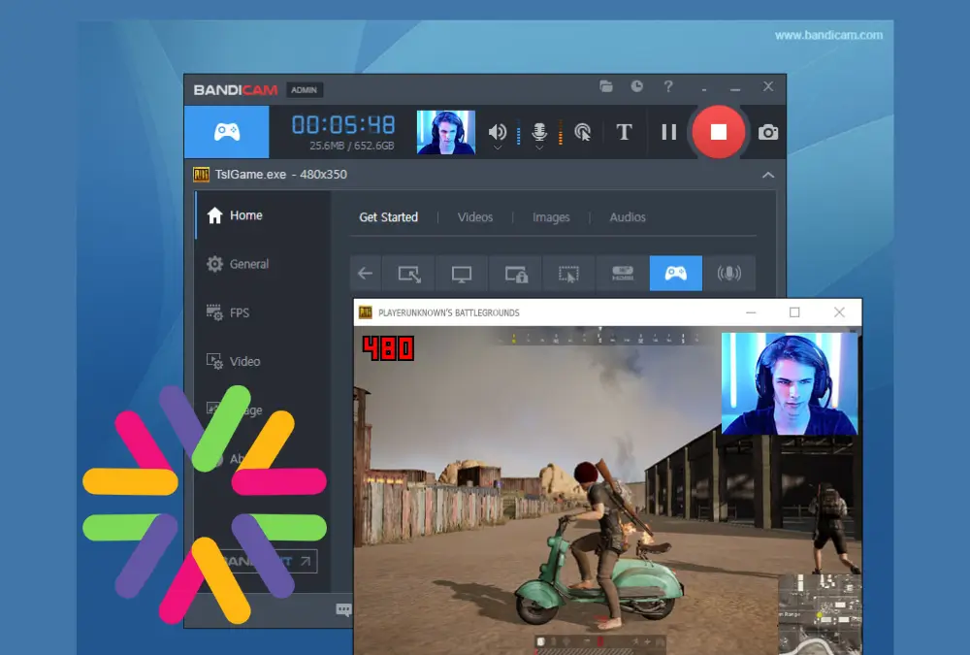Viewport: 970px width, 655px height.
Task: Click the PUBG icon beside TslGame.exe
Action: point(201,175)
